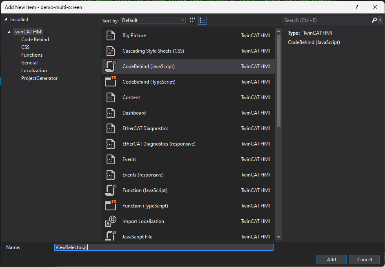Click the Add button
The width and height of the screenshot is (385, 267).
331,259
